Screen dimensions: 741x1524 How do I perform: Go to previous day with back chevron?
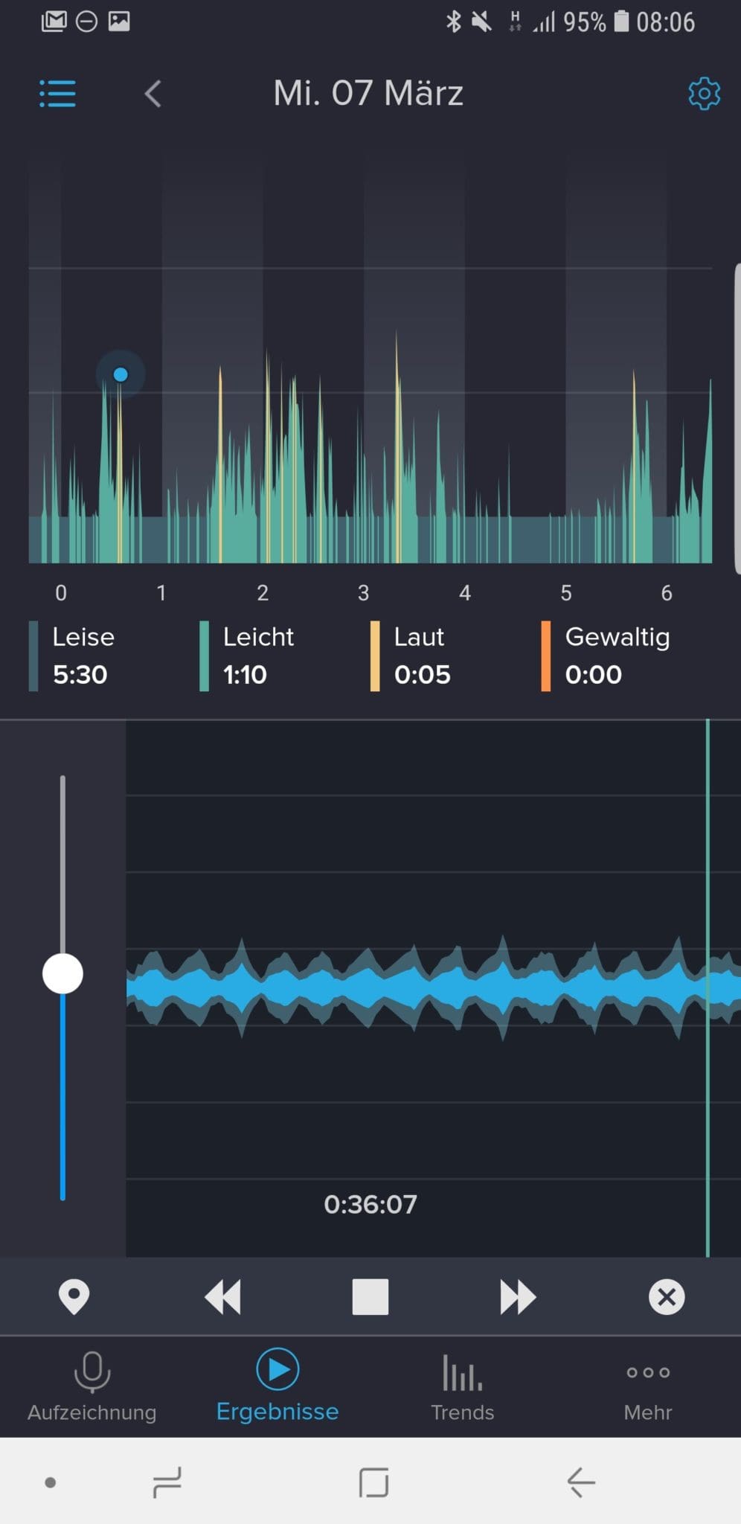click(153, 95)
